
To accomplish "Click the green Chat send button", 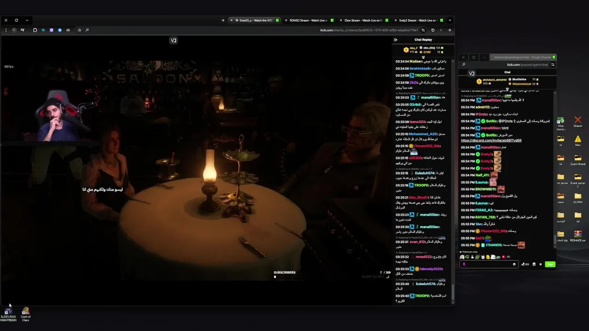I will (550, 264).
